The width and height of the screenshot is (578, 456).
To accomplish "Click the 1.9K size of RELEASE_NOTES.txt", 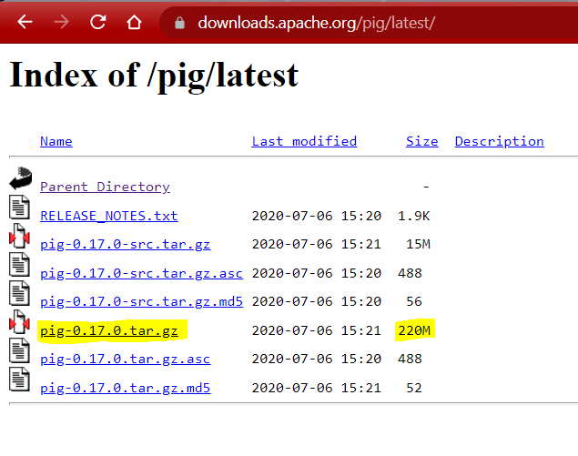I will click(x=414, y=216).
